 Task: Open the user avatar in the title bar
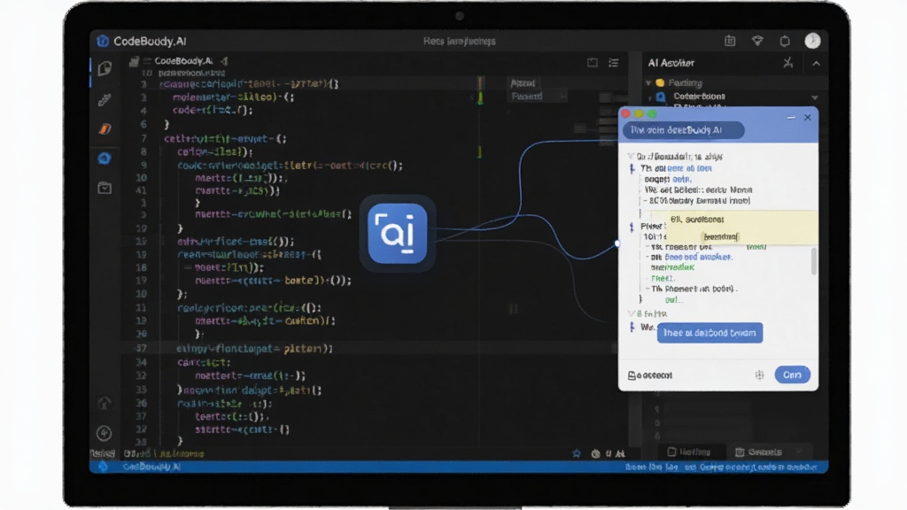(813, 41)
